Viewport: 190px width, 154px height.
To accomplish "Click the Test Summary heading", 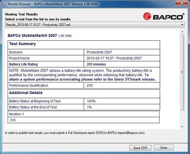I will pos(22,44).
